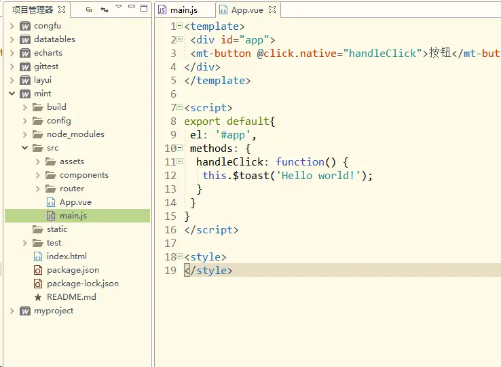This screenshot has width=501, height=367.
Task: Collapse the mint project
Action: point(12,94)
